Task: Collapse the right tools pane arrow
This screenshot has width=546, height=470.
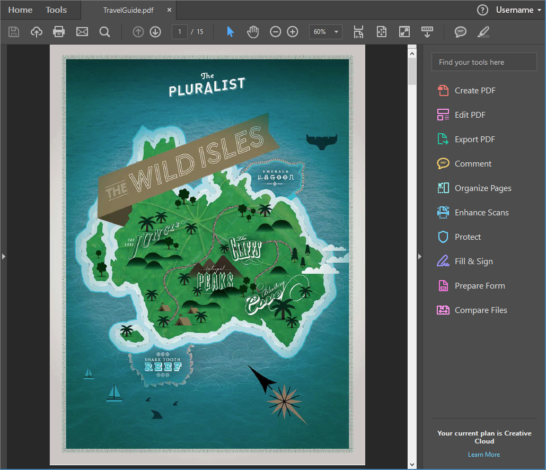Action: click(420, 256)
